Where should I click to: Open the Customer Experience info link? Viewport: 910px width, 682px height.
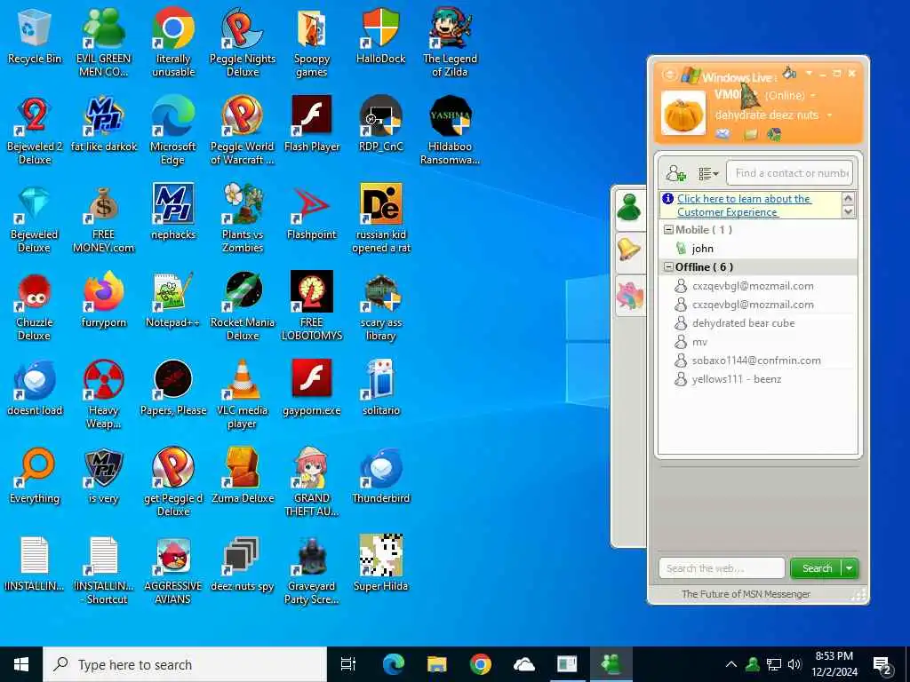point(744,205)
